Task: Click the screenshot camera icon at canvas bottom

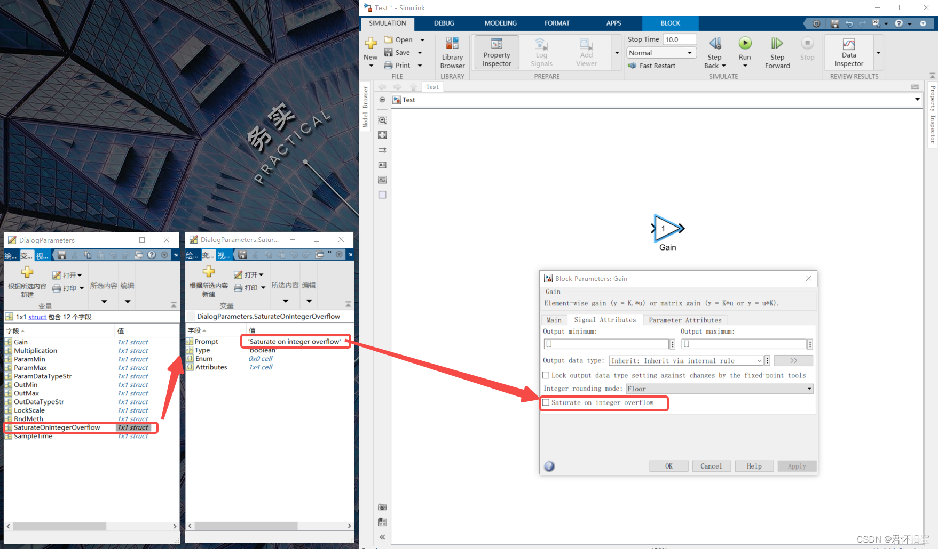Action: [x=382, y=507]
